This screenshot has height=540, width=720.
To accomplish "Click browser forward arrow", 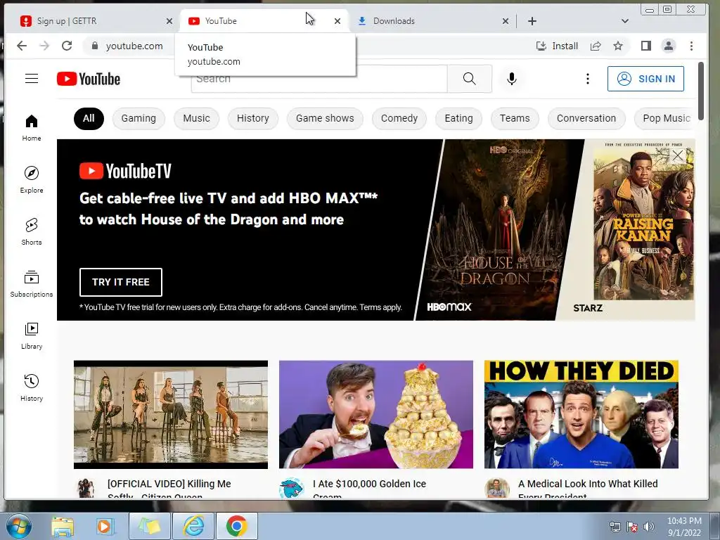I will [44, 46].
